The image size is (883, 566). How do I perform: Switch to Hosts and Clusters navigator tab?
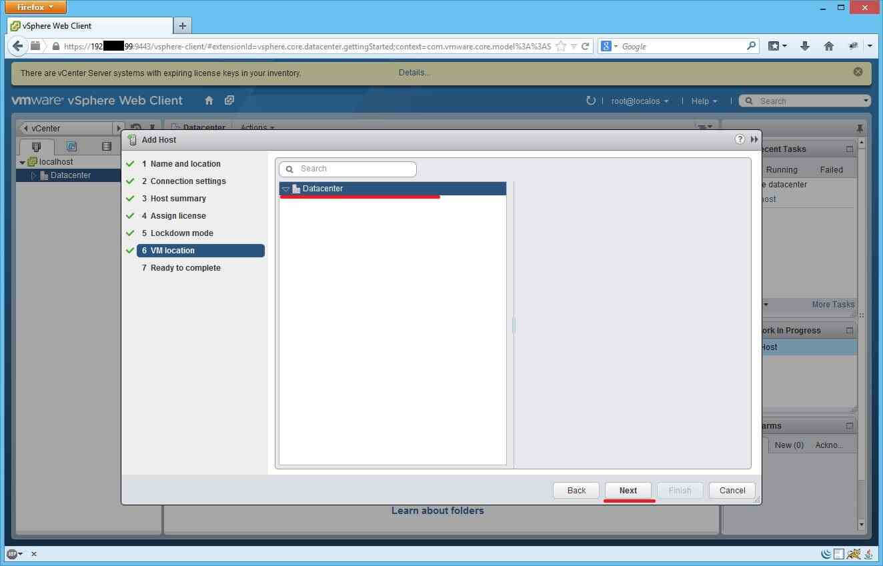click(37, 147)
